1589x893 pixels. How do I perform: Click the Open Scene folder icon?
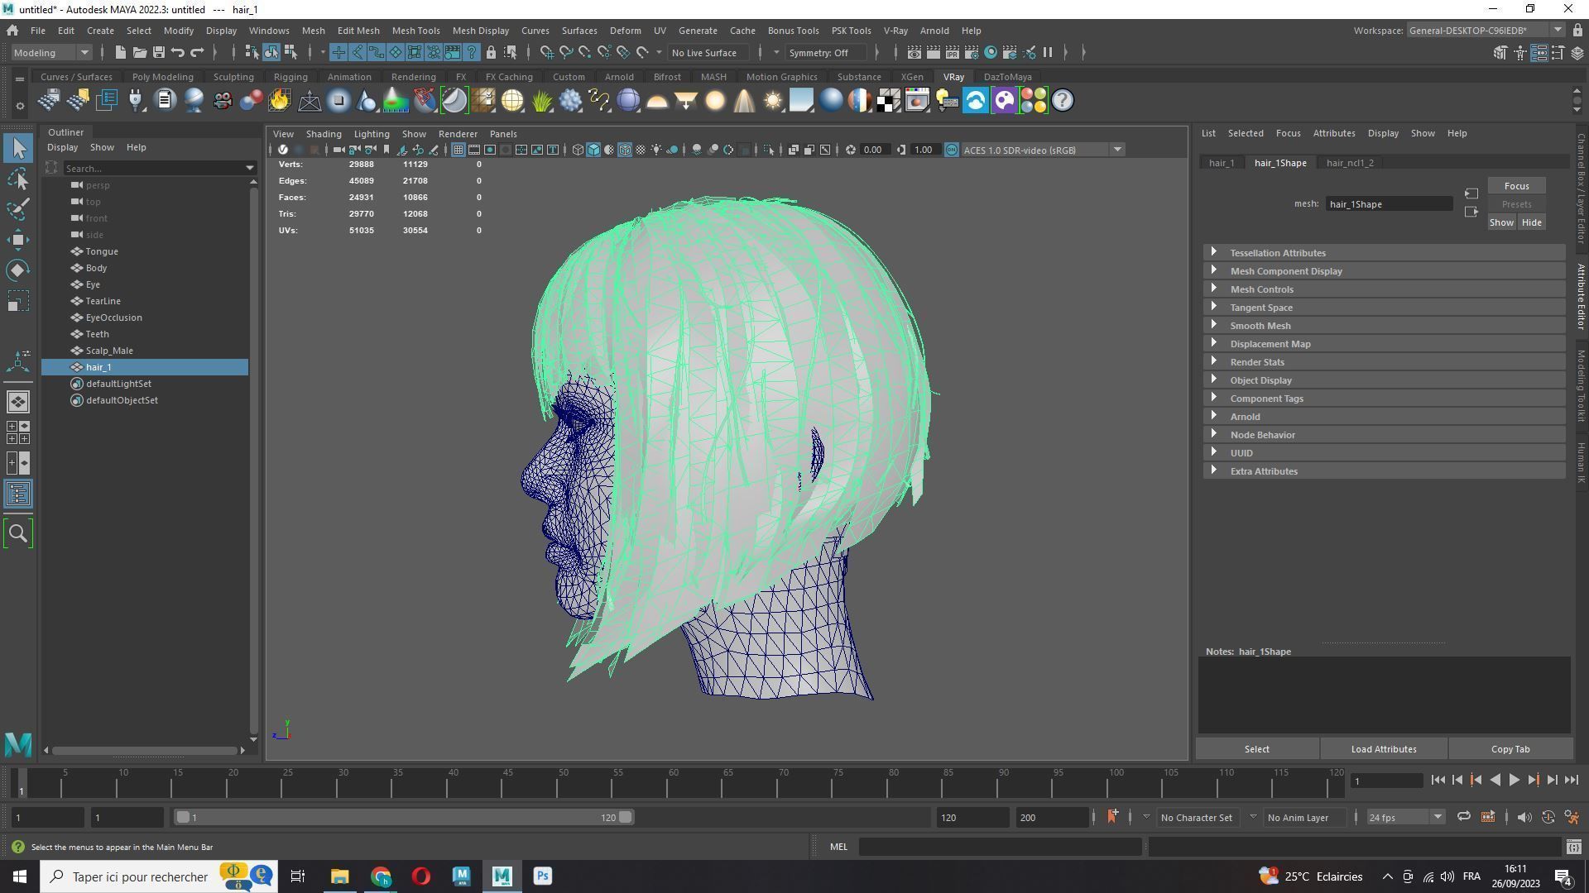(x=139, y=53)
